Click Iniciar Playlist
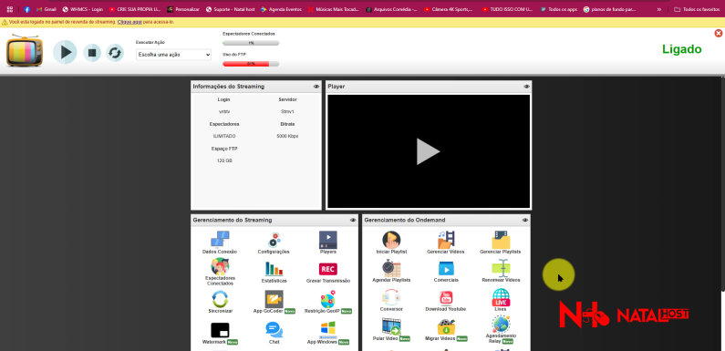725x351 pixels. point(391,243)
